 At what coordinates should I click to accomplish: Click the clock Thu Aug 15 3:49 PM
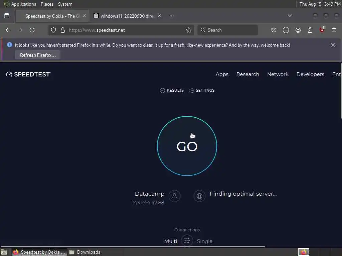(320, 4)
